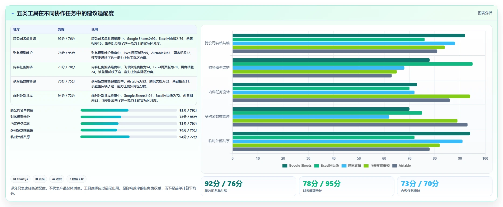503x207 pixels.
Task: Click table value 78分 / 95分
Action: (66, 53)
